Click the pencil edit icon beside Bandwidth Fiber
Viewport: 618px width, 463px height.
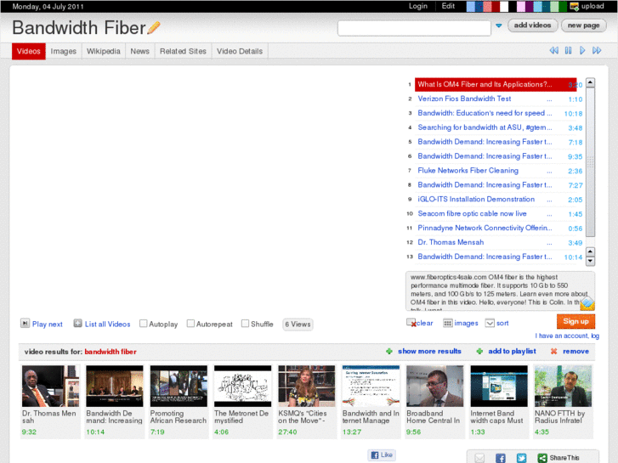click(x=154, y=27)
